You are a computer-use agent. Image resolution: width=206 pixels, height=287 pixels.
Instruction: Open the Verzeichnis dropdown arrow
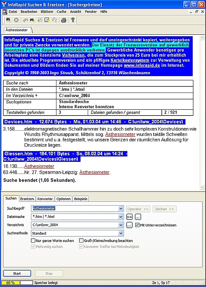pyautogui.click(x=121, y=225)
